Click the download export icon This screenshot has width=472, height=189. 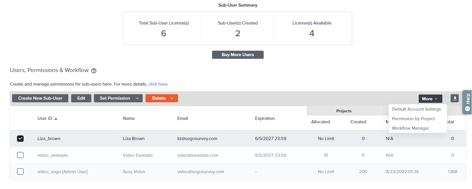point(454,98)
